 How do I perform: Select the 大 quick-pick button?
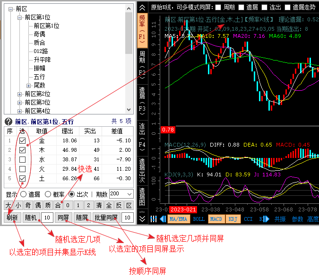(8, 205)
